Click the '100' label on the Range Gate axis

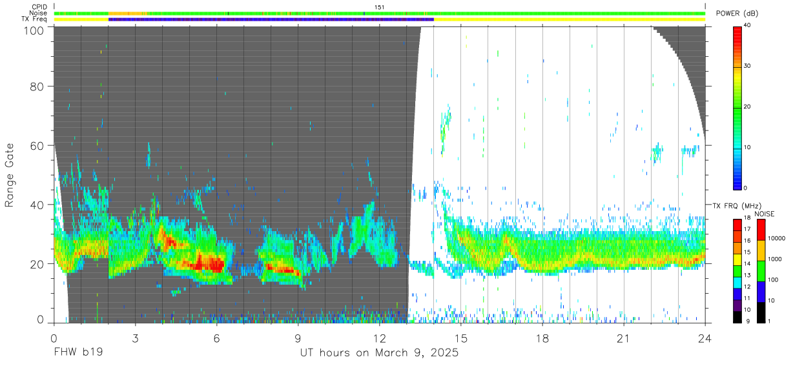click(34, 31)
